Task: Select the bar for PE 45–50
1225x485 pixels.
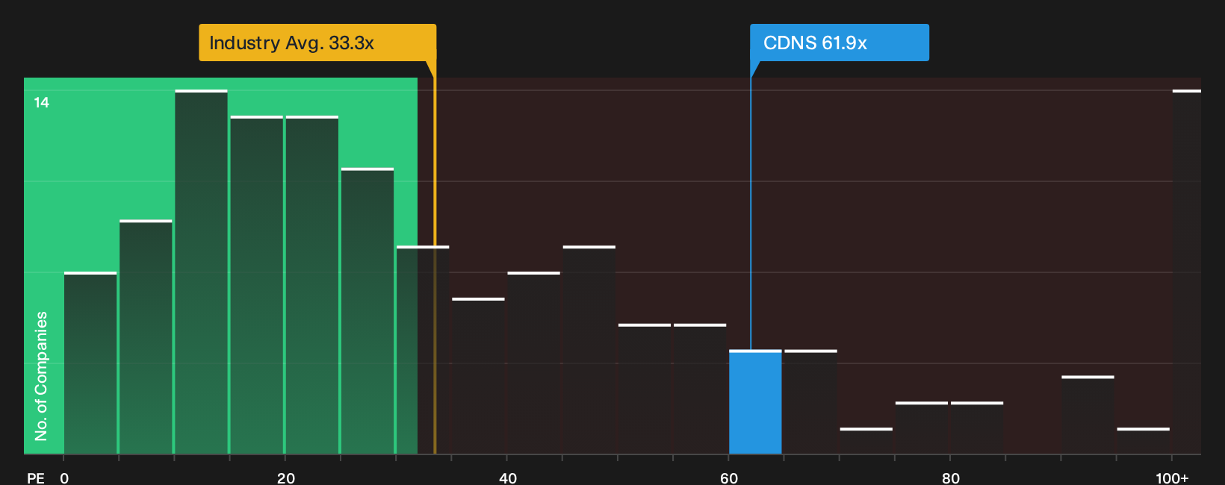Action: click(589, 350)
